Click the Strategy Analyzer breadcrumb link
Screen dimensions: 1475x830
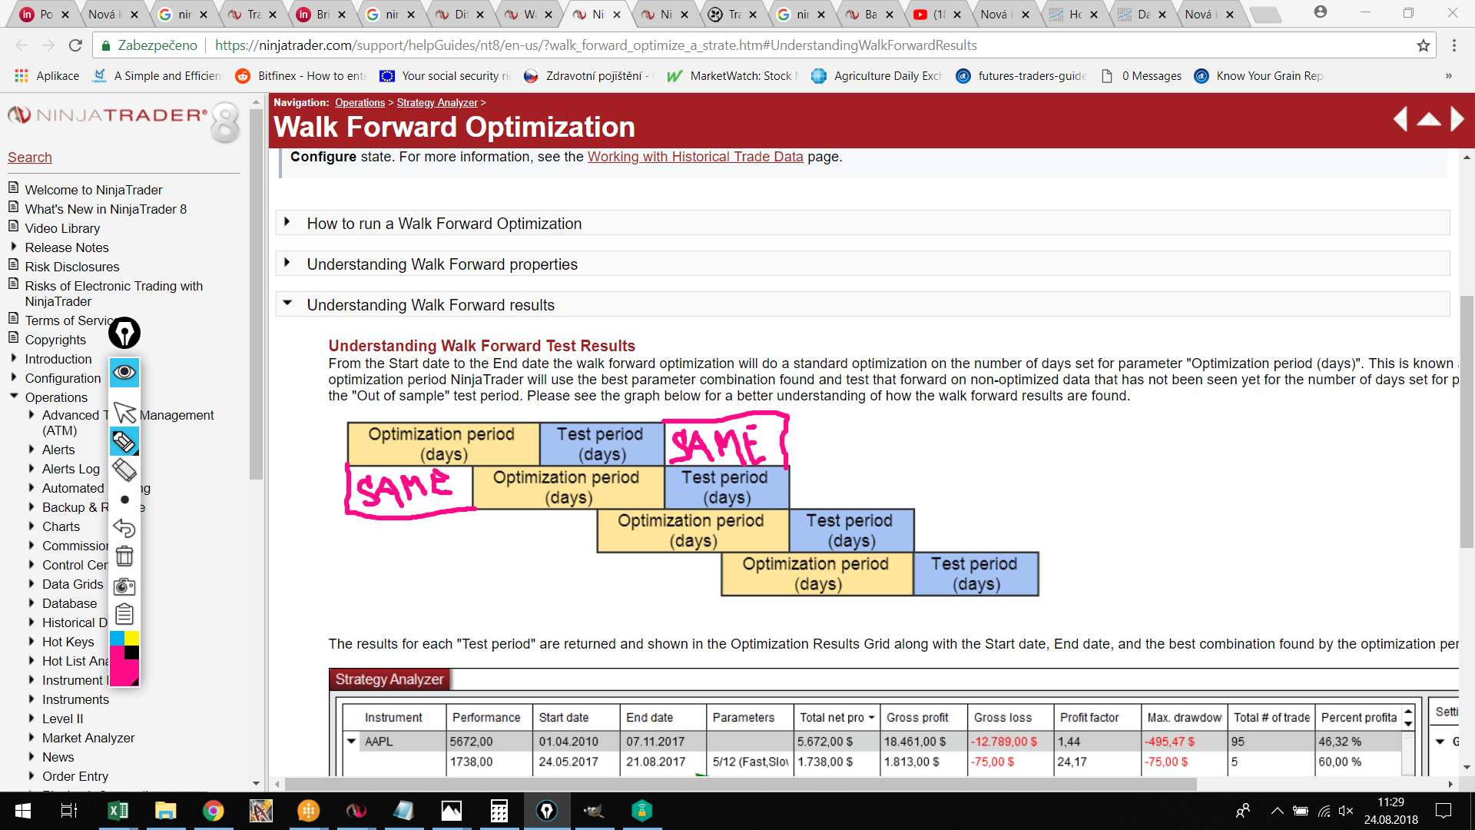[x=436, y=102]
